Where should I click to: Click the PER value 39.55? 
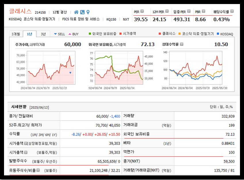[141, 19]
